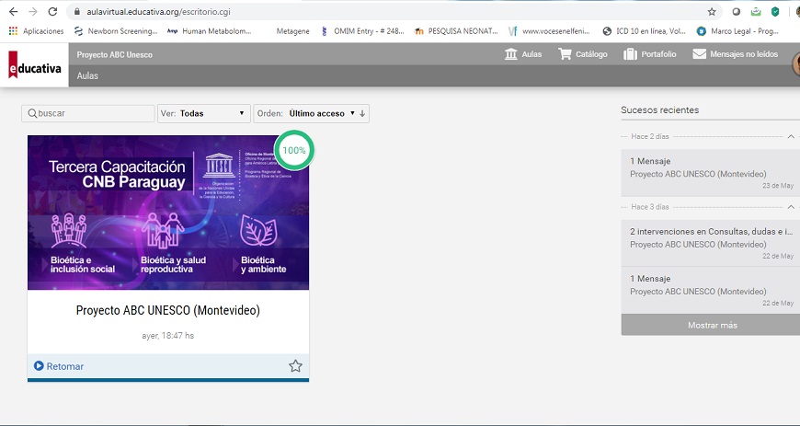This screenshot has width=800, height=426.
Task: Click the 100% progress circle
Action: tap(294, 150)
